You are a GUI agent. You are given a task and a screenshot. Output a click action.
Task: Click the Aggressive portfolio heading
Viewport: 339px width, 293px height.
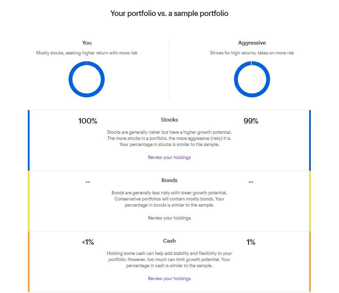[x=252, y=43]
